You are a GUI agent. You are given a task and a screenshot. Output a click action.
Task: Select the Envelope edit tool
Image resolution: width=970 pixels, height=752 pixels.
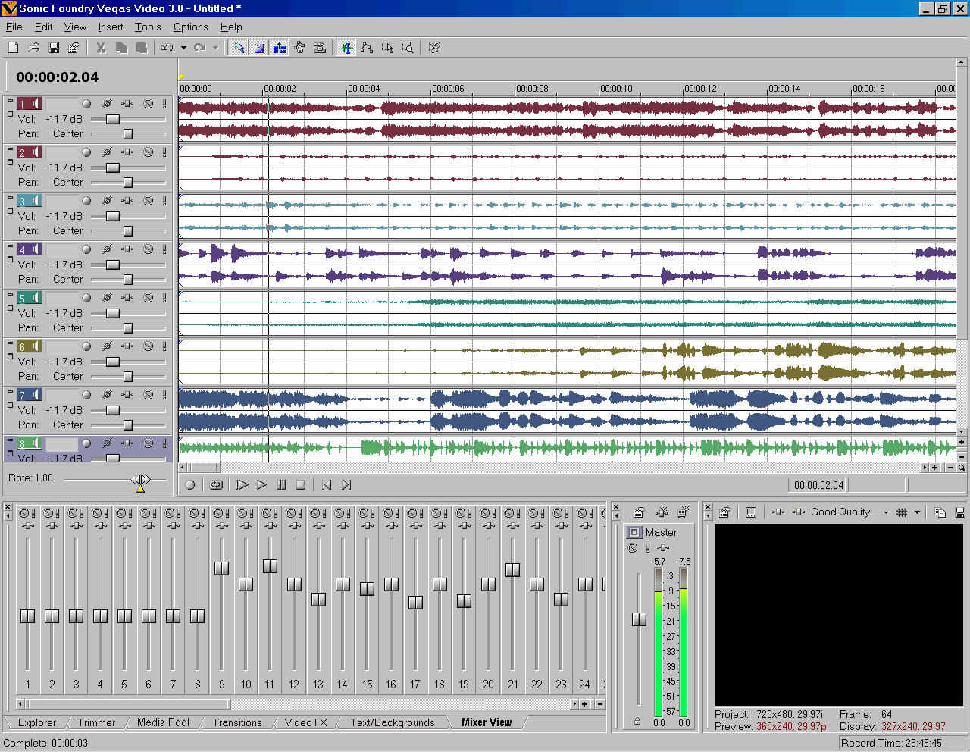click(367, 48)
